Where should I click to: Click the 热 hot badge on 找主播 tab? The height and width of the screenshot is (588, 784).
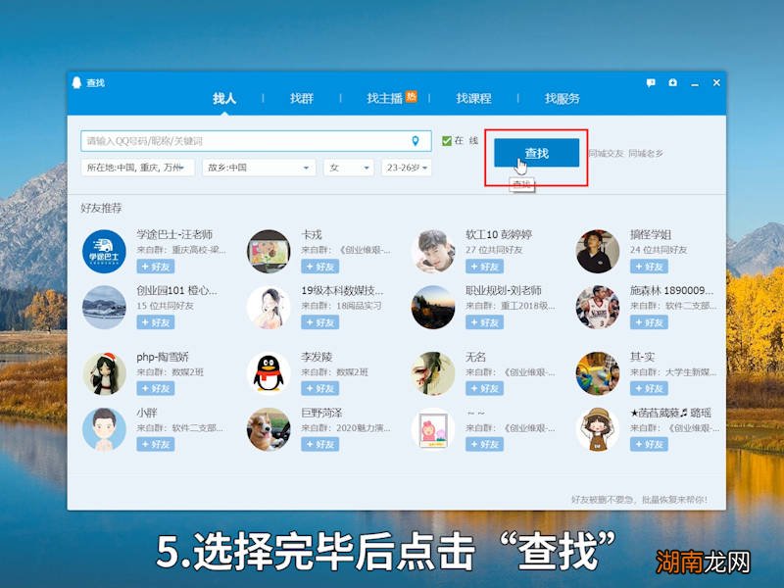tap(412, 94)
